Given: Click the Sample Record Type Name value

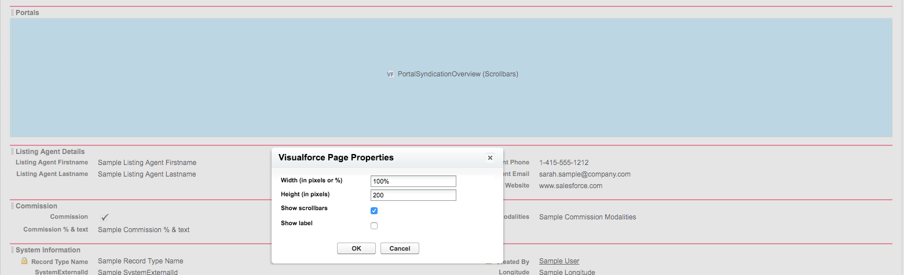Looking at the screenshot, I should (141, 261).
